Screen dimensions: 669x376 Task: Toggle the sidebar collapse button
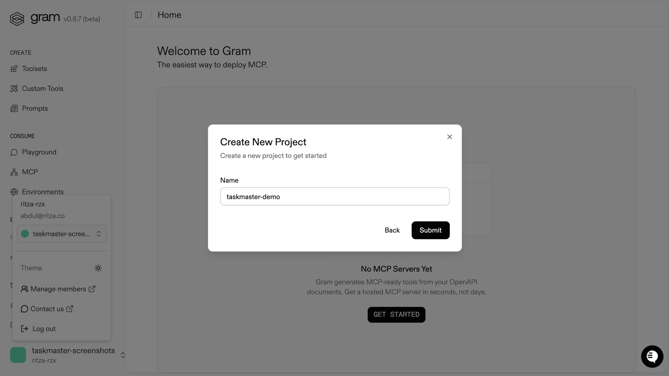click(x=138, y=15)
